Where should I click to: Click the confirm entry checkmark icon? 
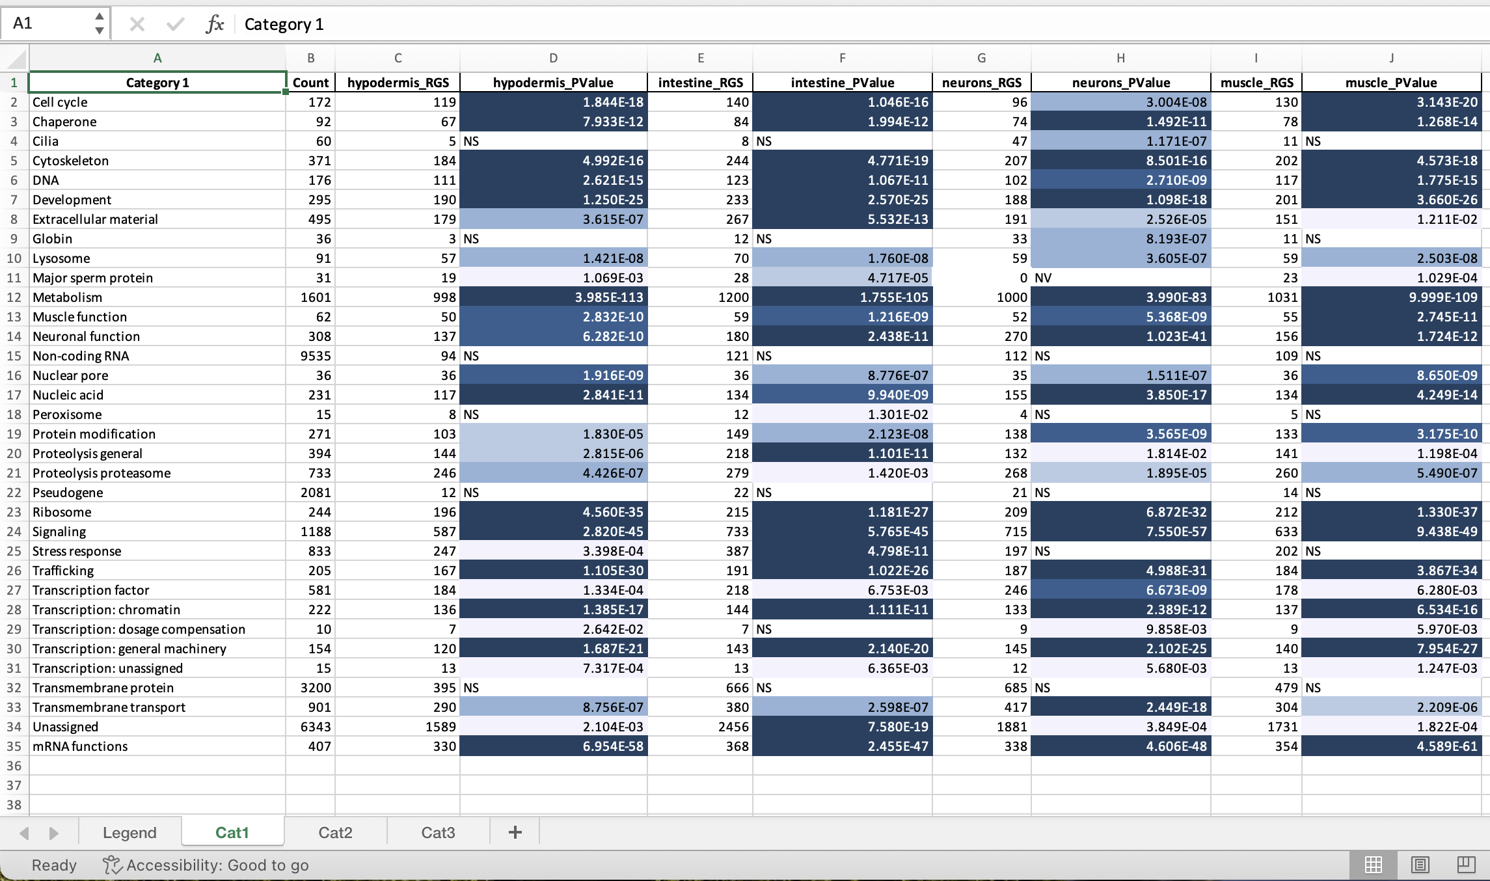click(175, 25)
